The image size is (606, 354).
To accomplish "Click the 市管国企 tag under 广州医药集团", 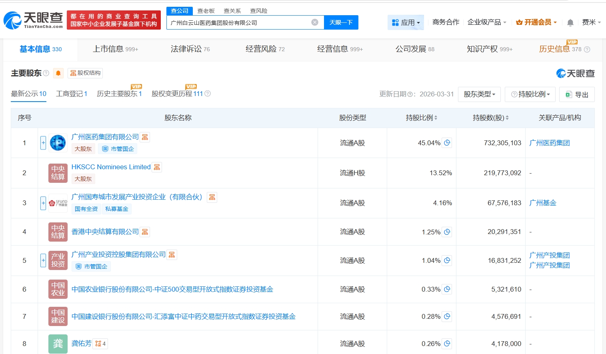I will [x=118, y=149].
